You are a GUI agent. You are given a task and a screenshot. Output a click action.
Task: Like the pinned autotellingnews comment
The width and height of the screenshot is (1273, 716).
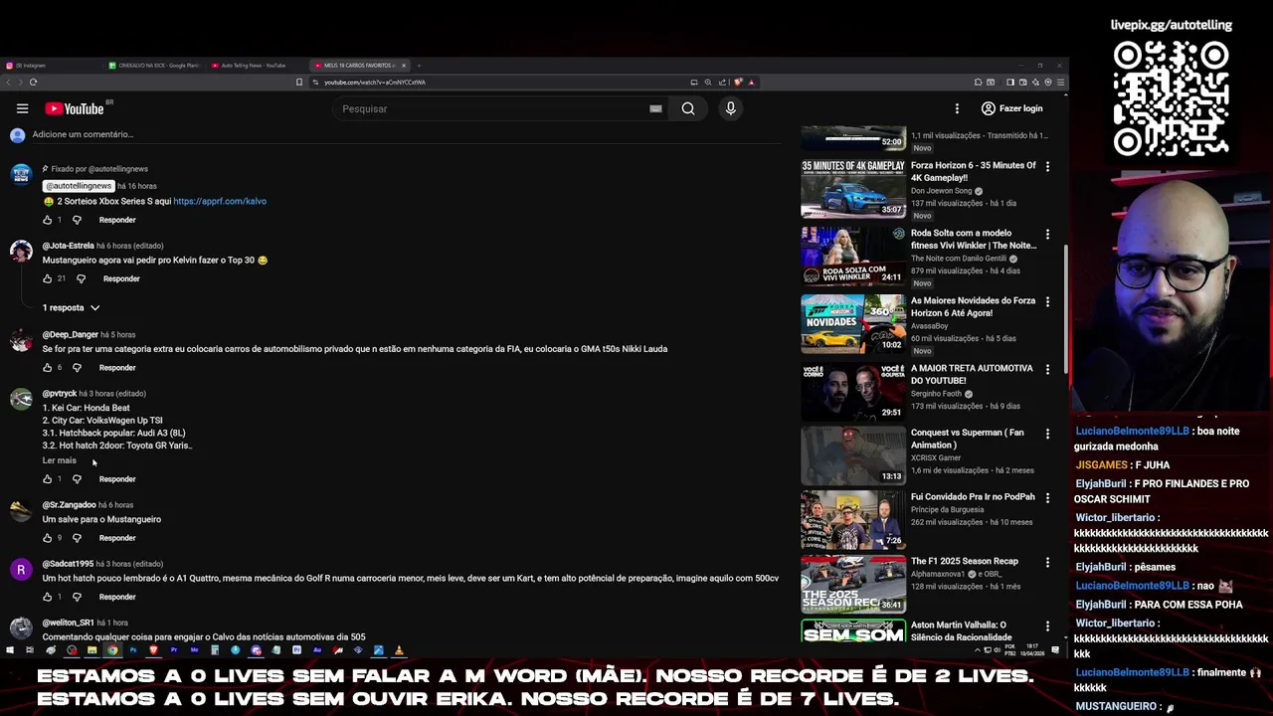47,220
